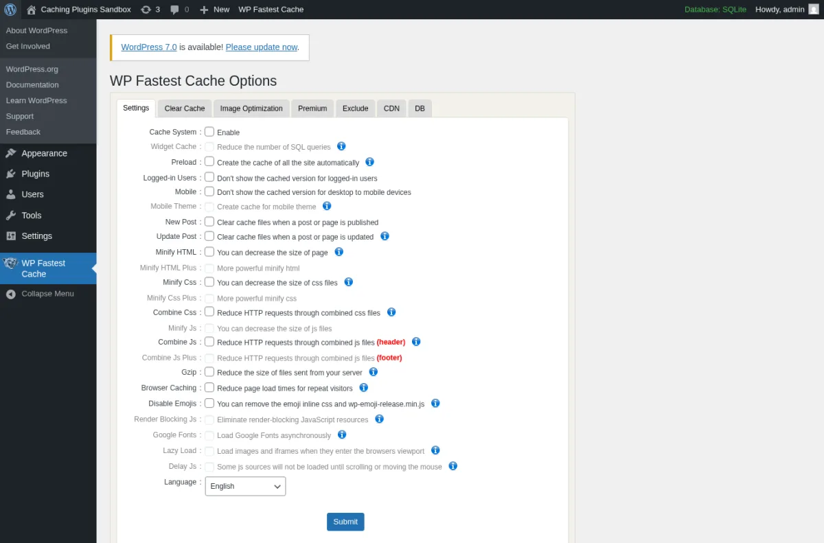Enable the Cache System checkbox

click(209, 132)
